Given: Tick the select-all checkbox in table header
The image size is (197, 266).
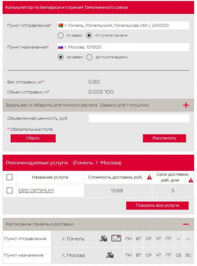Looking at the screenshot, I should (x=9, y=177).
